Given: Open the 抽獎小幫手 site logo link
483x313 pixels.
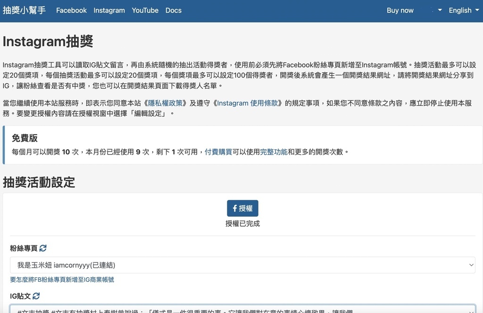Looking at the screenshot, I should 25,10.
